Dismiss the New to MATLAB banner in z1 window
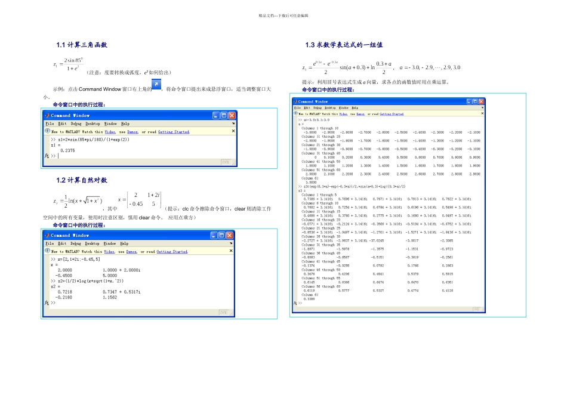 coord(233,131)
